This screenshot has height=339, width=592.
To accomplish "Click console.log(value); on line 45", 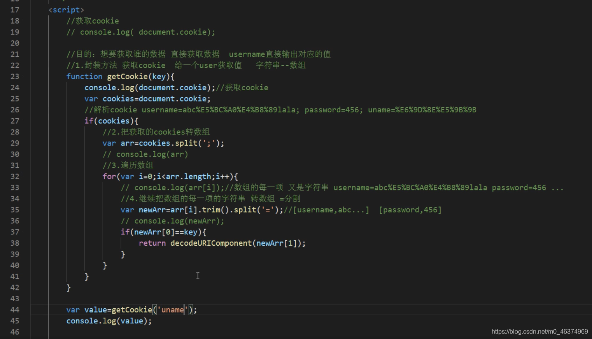I will click(x=109, y=321).
